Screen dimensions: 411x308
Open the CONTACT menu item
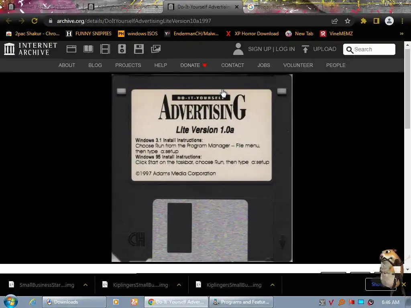232,65
